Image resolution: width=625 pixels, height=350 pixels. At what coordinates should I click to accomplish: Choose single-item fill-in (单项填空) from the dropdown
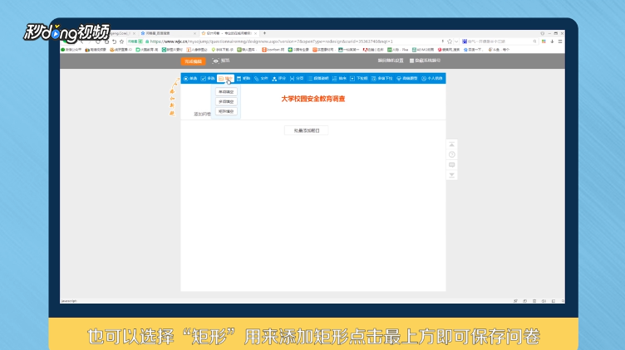click(226, 92)
